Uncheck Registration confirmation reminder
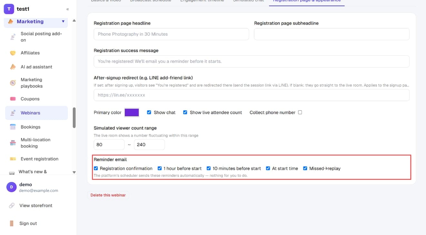 coord(96,168)
